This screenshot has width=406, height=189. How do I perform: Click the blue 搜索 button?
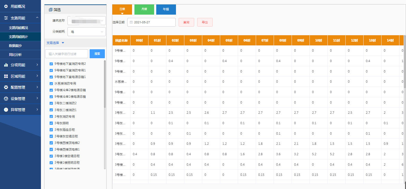pos(97,54)
